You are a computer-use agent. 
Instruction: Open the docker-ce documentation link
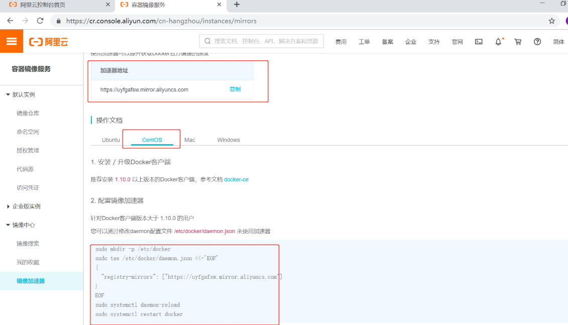coord(236,179)
